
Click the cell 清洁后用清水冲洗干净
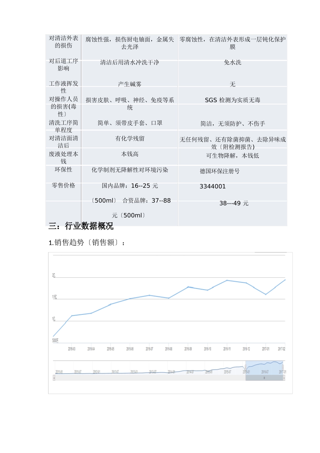click(x=130, y=62)
